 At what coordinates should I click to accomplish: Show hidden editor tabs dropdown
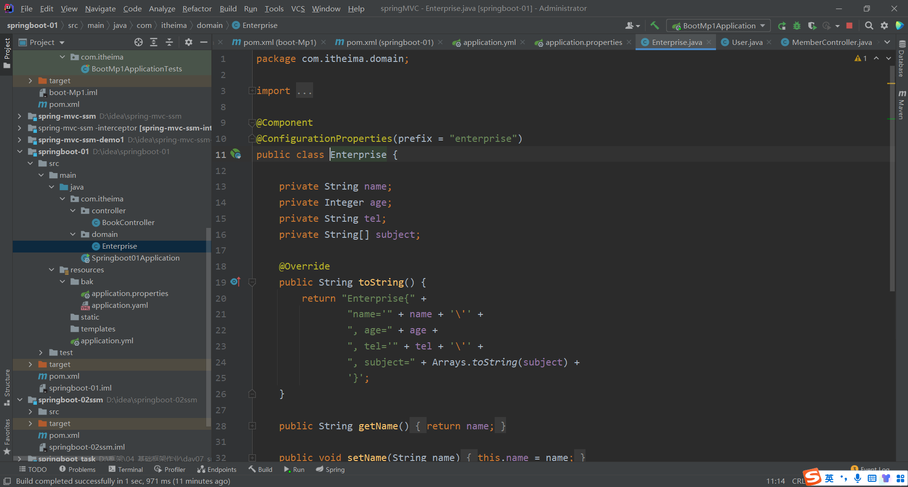tap(887, 42)
